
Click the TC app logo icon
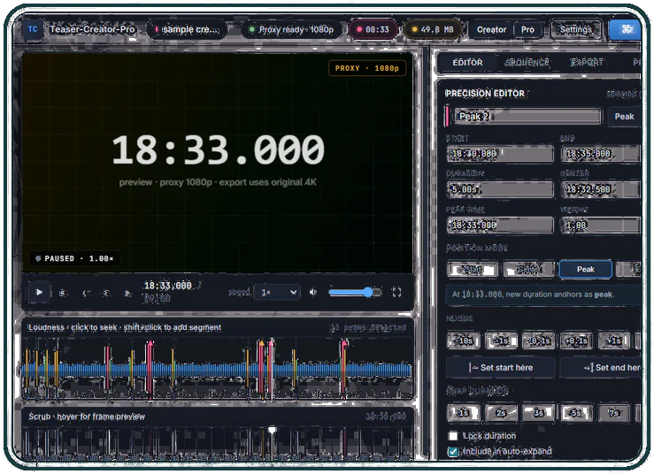point(33,29)
